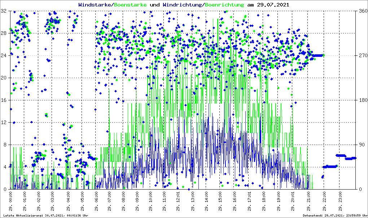Click the '32' label on left axis
Viewport: 368px width, 218px height.
click(x=4, y=11)
